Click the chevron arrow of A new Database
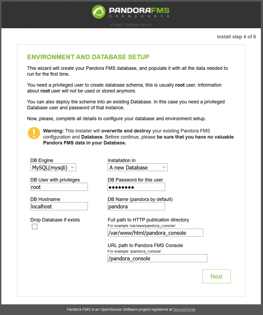This screenshot has height=315, width=263. [164, 167]
